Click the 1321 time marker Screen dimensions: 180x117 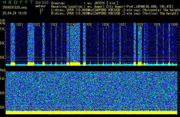[x=19, y=25]
